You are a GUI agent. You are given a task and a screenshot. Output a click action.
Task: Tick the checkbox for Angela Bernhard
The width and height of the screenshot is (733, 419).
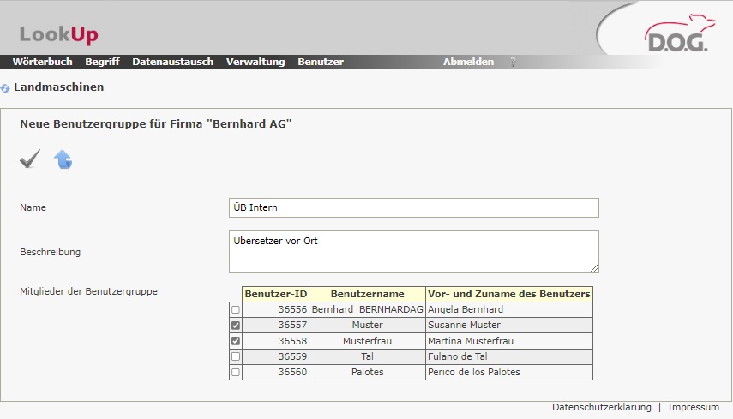click(x=236, y=309)
